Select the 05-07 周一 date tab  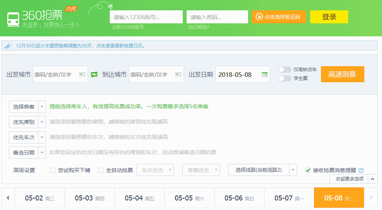(x=289, y=198)
